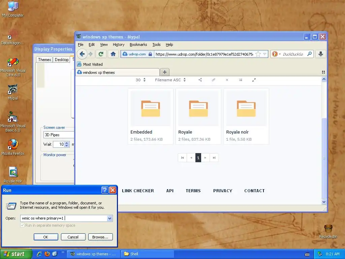345x259 pixels.
Task: Select Microsoft Visual Basic 6.0 shortcut
Action: (x=13, y=122)
